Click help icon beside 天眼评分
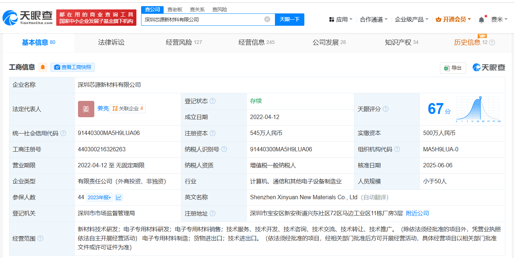The height and width of the screenshot is (258, 514). point(386,109)
